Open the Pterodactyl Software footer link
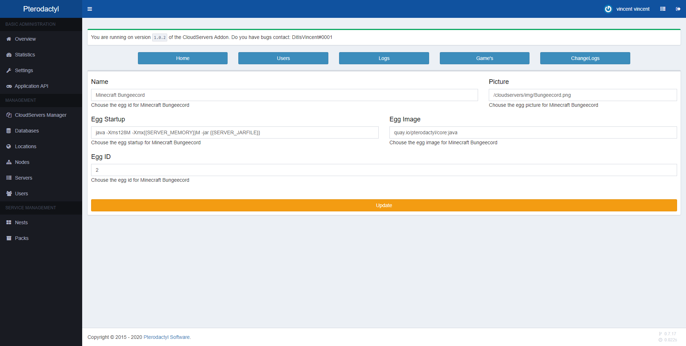 click(x=167, y=337)
